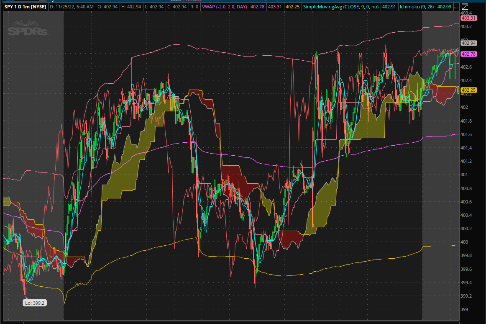Image resolution: width=486 pixels, height=324 pixels.
Task: Click the 399 price axis label
Action: [x=464, y=309]
